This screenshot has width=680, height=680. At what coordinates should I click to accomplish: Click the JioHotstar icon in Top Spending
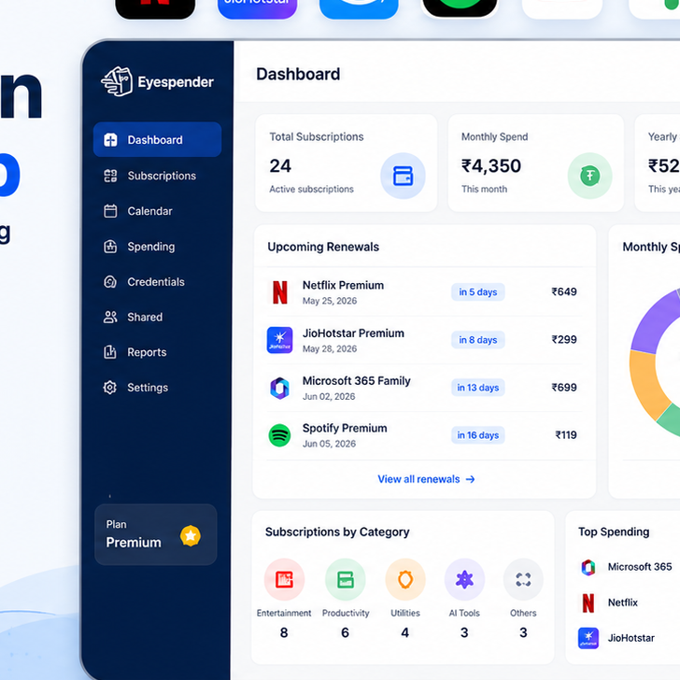pos(588,638)
